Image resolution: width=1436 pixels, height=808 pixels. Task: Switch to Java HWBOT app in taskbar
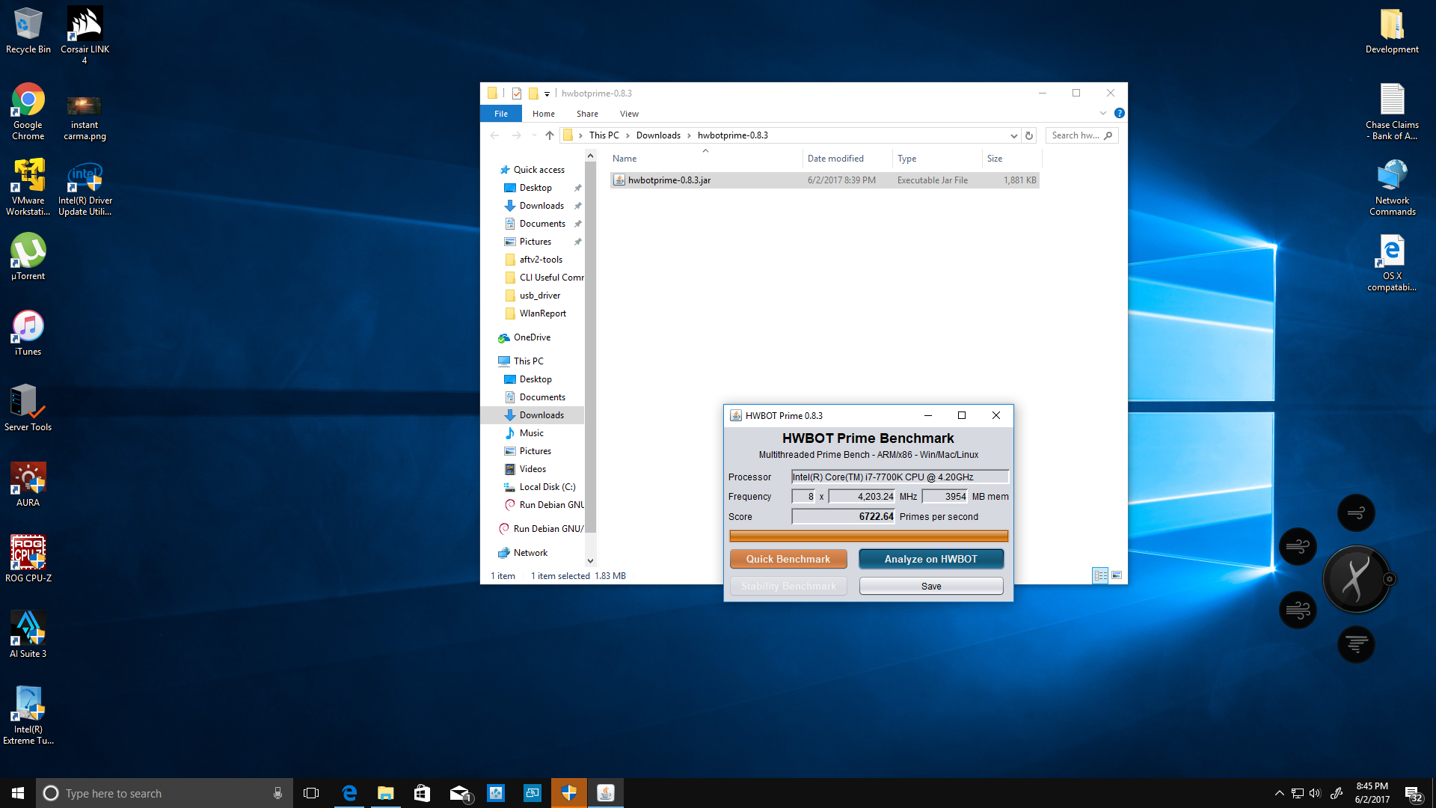606,793
